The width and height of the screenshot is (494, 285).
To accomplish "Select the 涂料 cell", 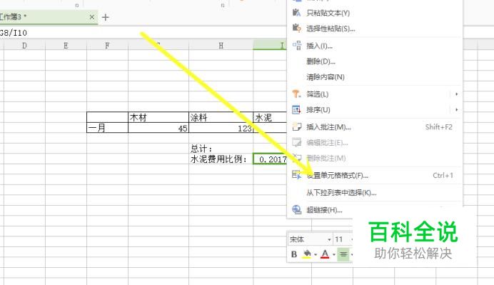I will [221, 117].
